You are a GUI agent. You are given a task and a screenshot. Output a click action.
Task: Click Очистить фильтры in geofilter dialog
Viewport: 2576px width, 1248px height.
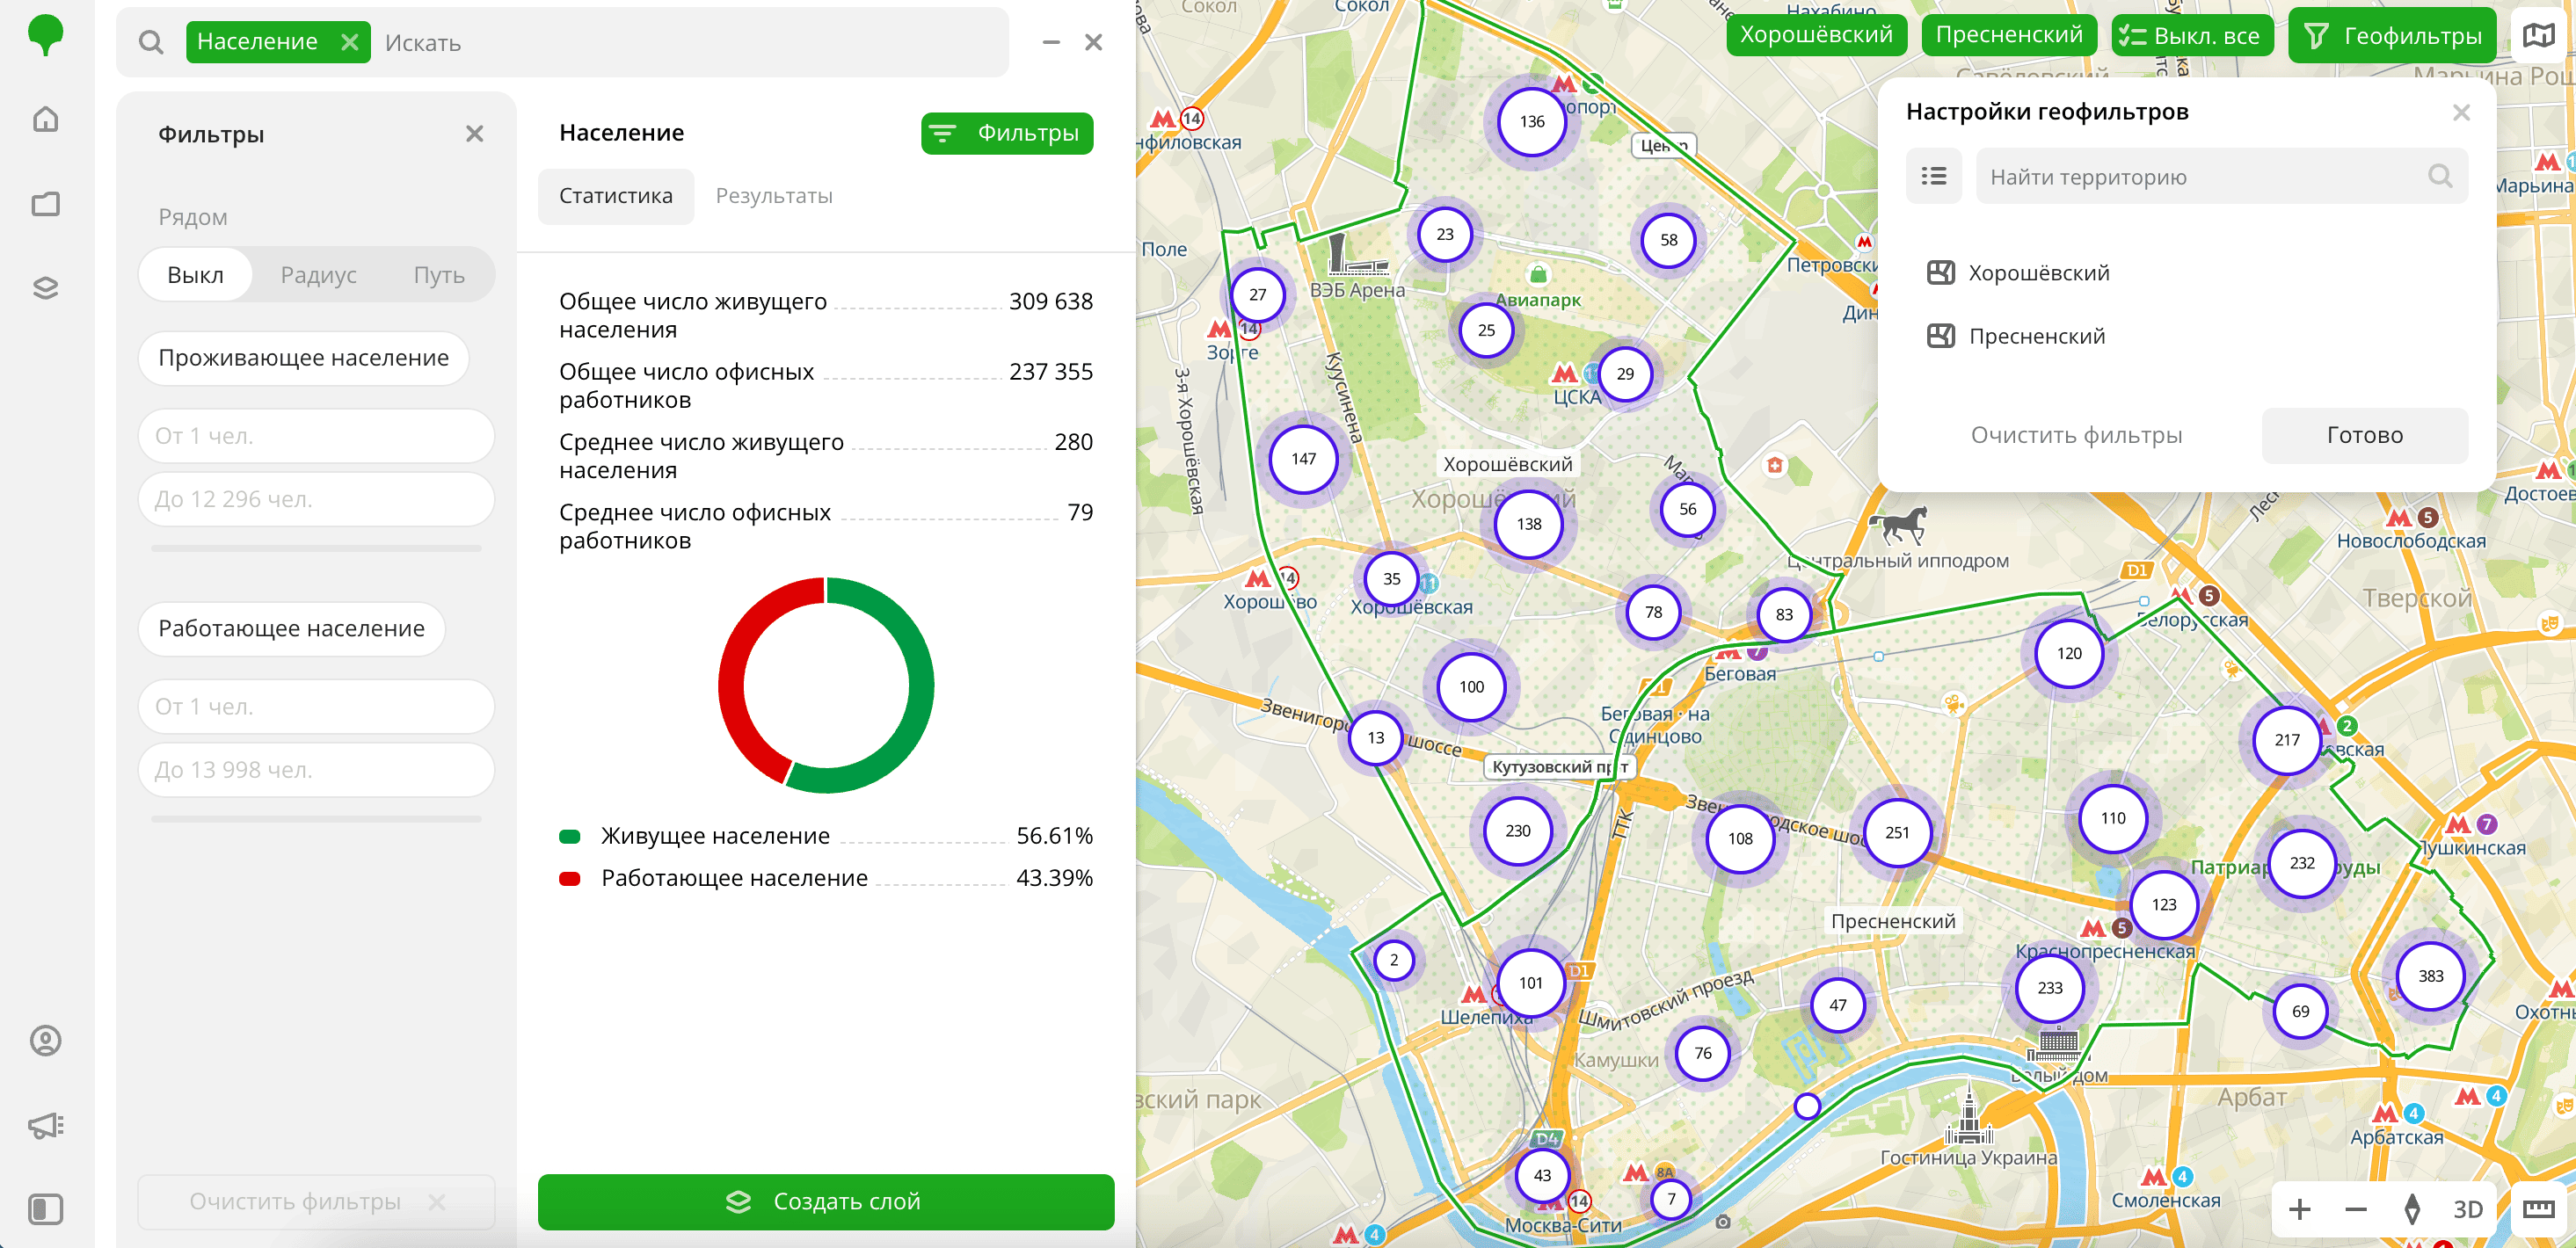click(2075, 435)
